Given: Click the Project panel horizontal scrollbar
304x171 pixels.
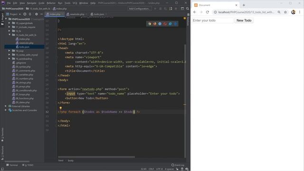Looking at the screenshot, I should (x=17, y=161).
